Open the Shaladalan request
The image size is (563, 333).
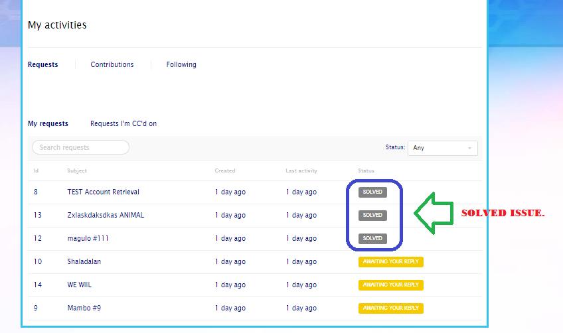tap(84, 261)
